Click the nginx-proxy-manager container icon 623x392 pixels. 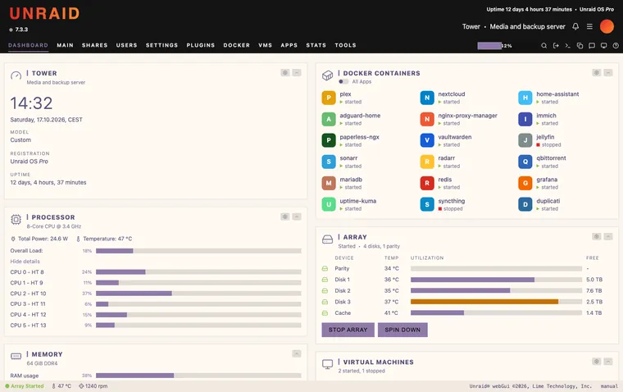(427, 119)
